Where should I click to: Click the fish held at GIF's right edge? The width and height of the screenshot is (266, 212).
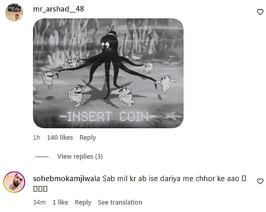pyautogui.click(x=165, y=84)
